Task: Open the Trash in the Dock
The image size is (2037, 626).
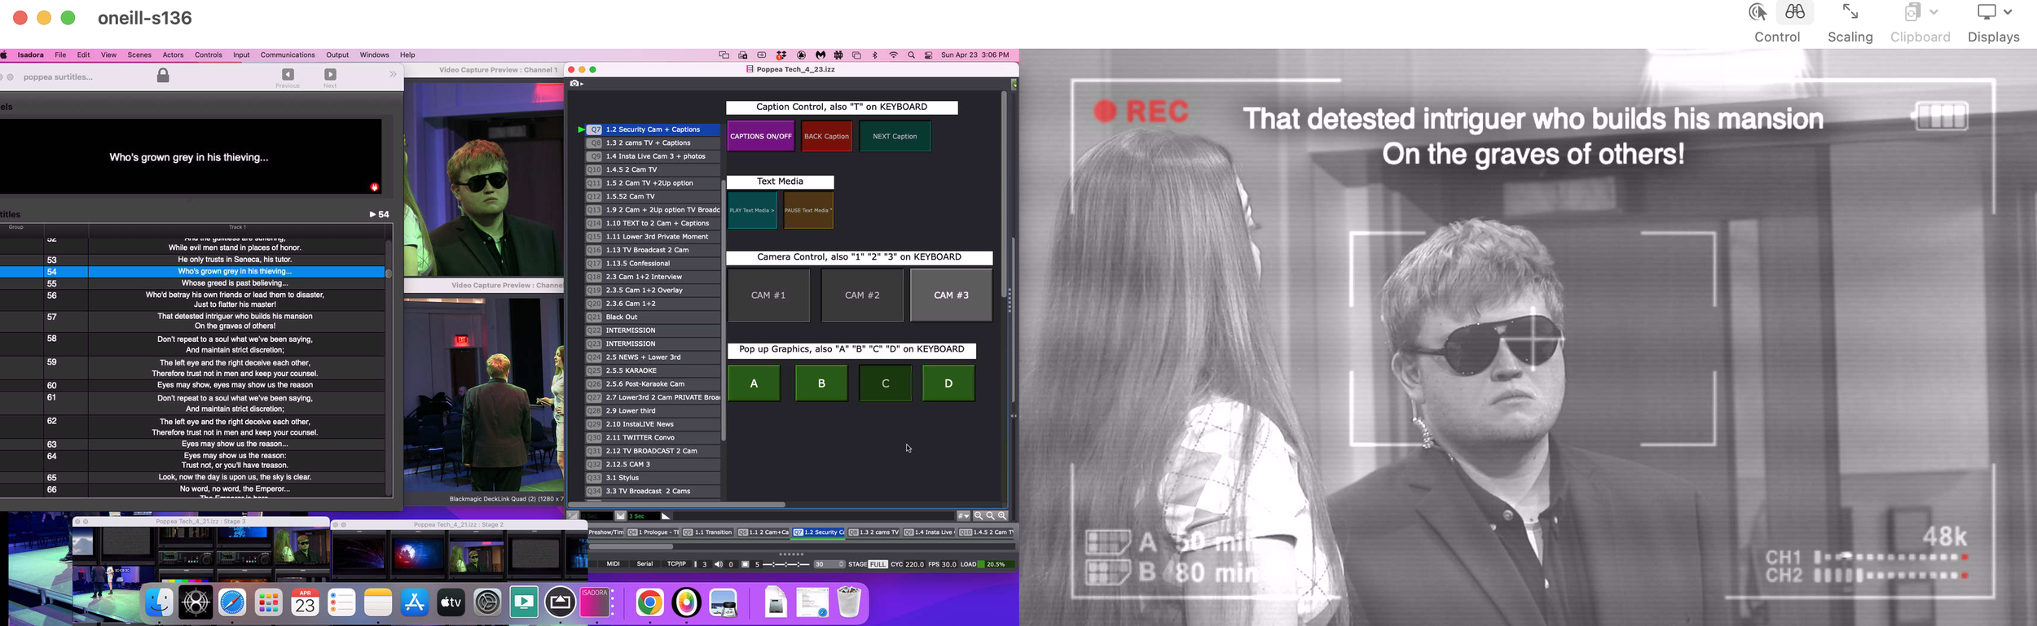Action: [848, 603]
